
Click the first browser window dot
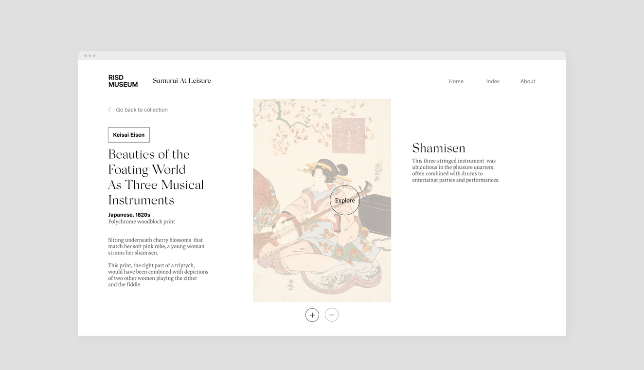point(86,55)
